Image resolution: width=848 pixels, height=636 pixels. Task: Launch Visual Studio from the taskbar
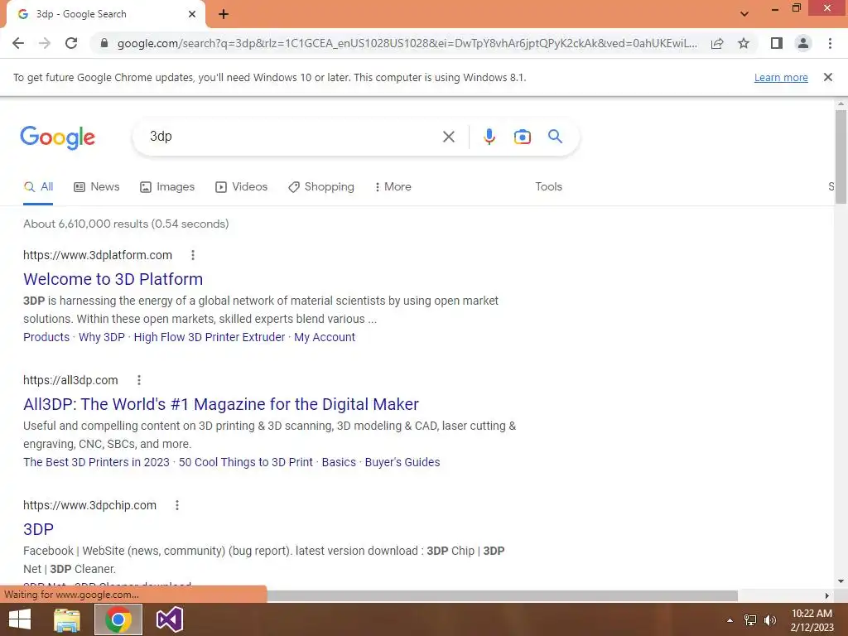(x=169, y=619)
